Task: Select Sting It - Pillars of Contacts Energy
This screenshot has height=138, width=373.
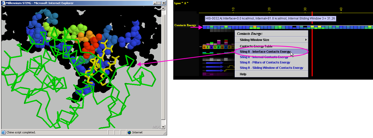Action: coord(272,62)
